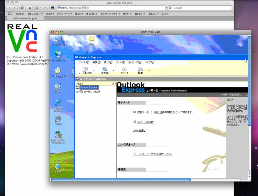
Task: Click the RealVNC logo on the page
Action: (x=22, y=38)
